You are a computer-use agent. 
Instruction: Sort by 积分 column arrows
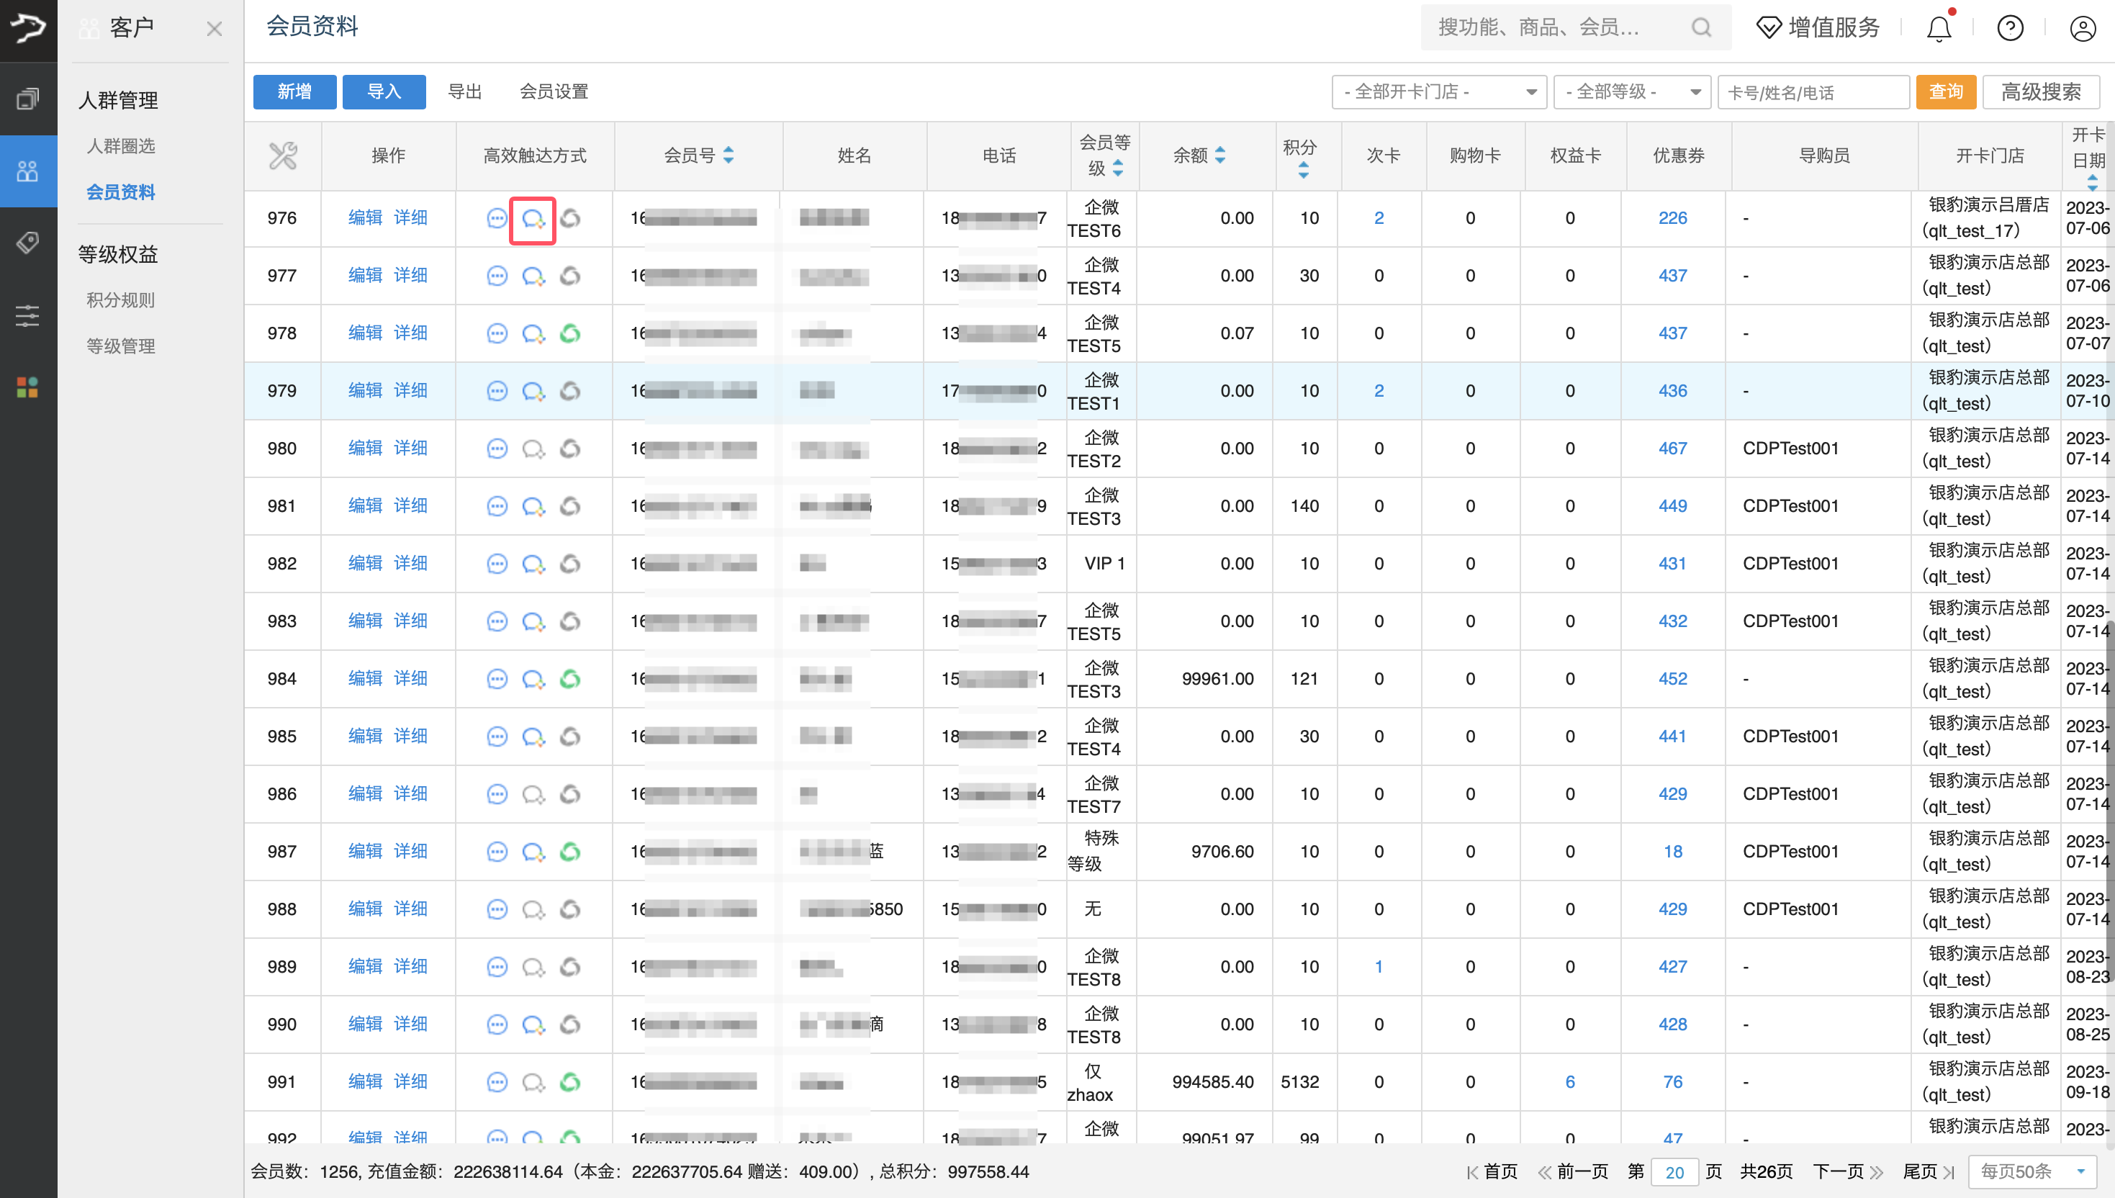[x=1304, y=171]
